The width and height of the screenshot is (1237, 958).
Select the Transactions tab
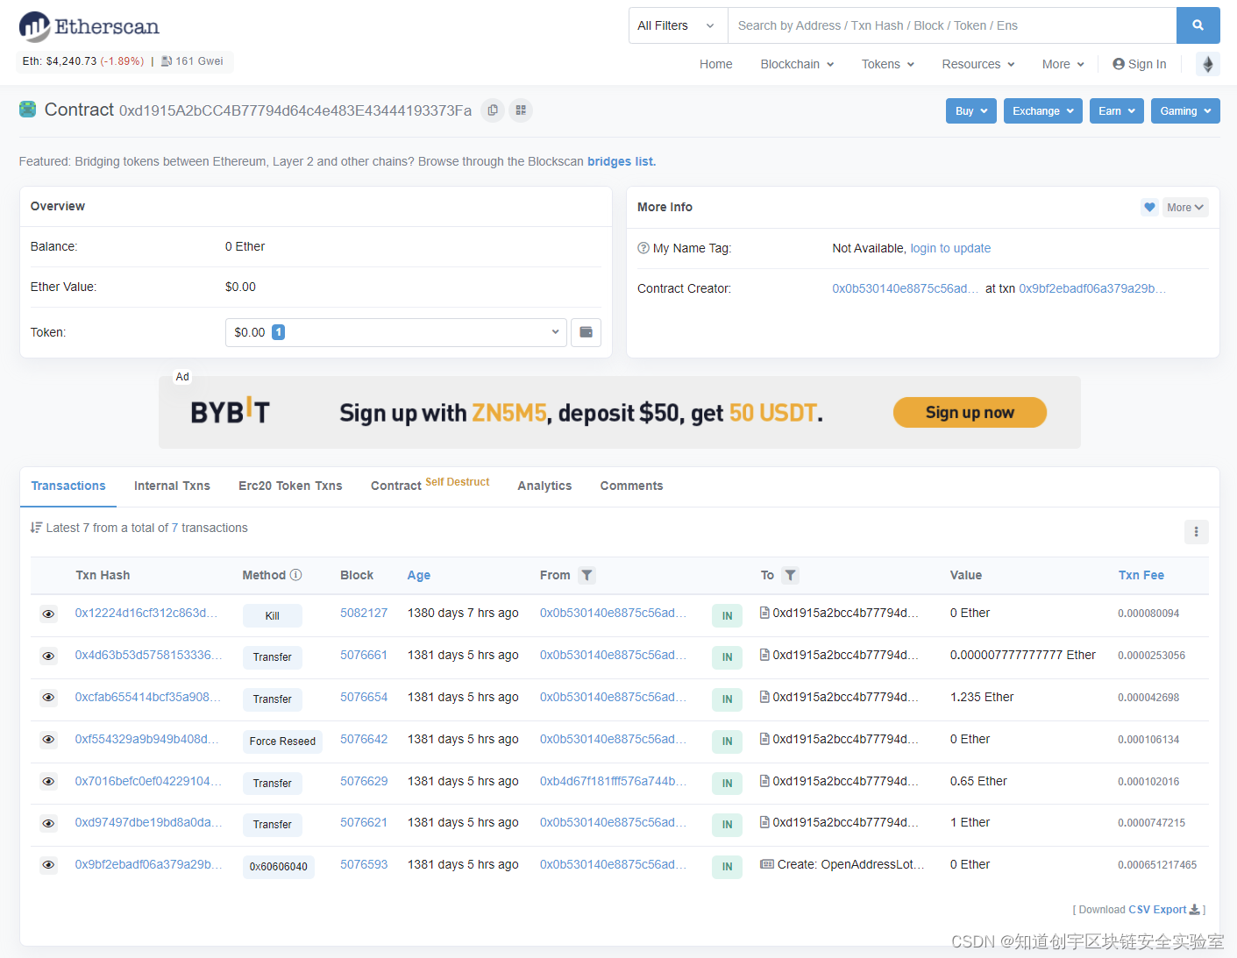(68, 486)
